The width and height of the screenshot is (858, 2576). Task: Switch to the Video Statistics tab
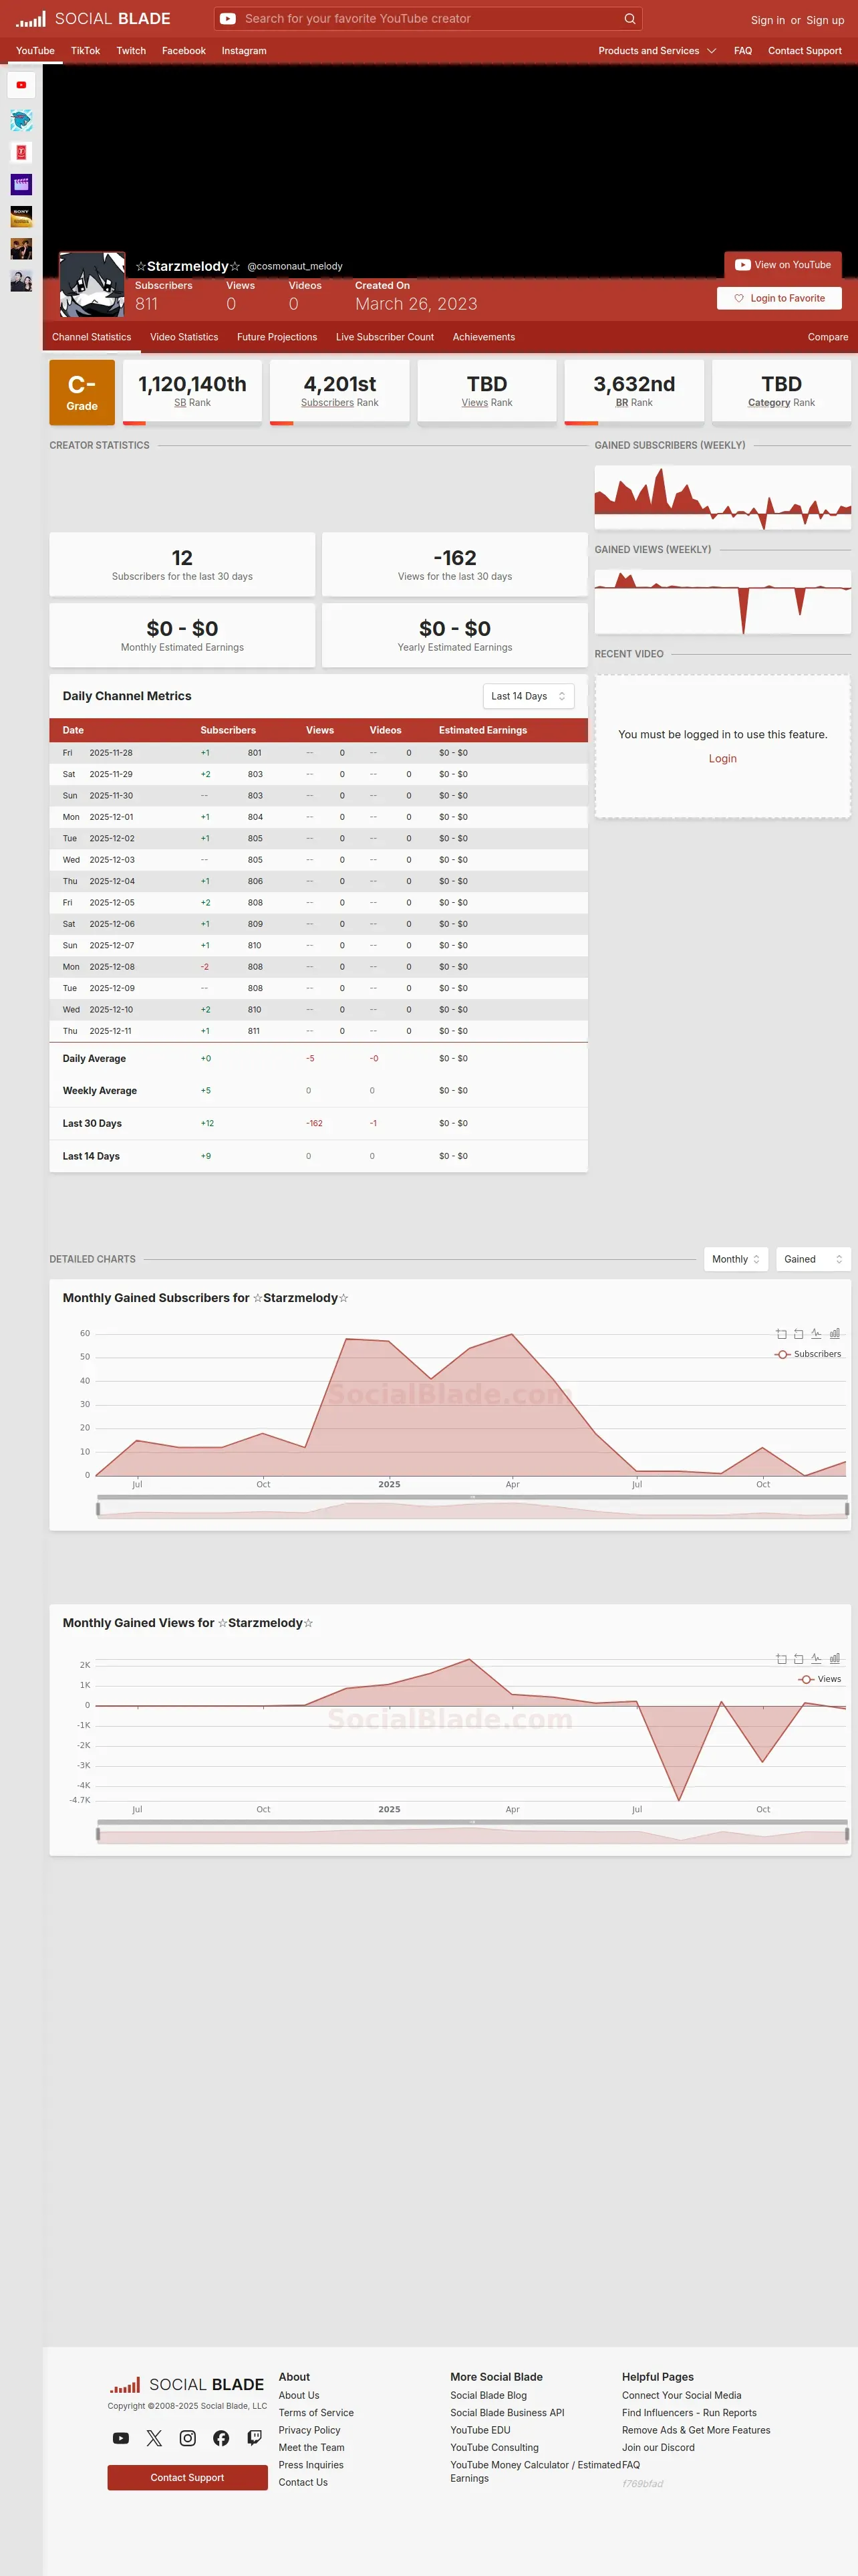(184, 337)
